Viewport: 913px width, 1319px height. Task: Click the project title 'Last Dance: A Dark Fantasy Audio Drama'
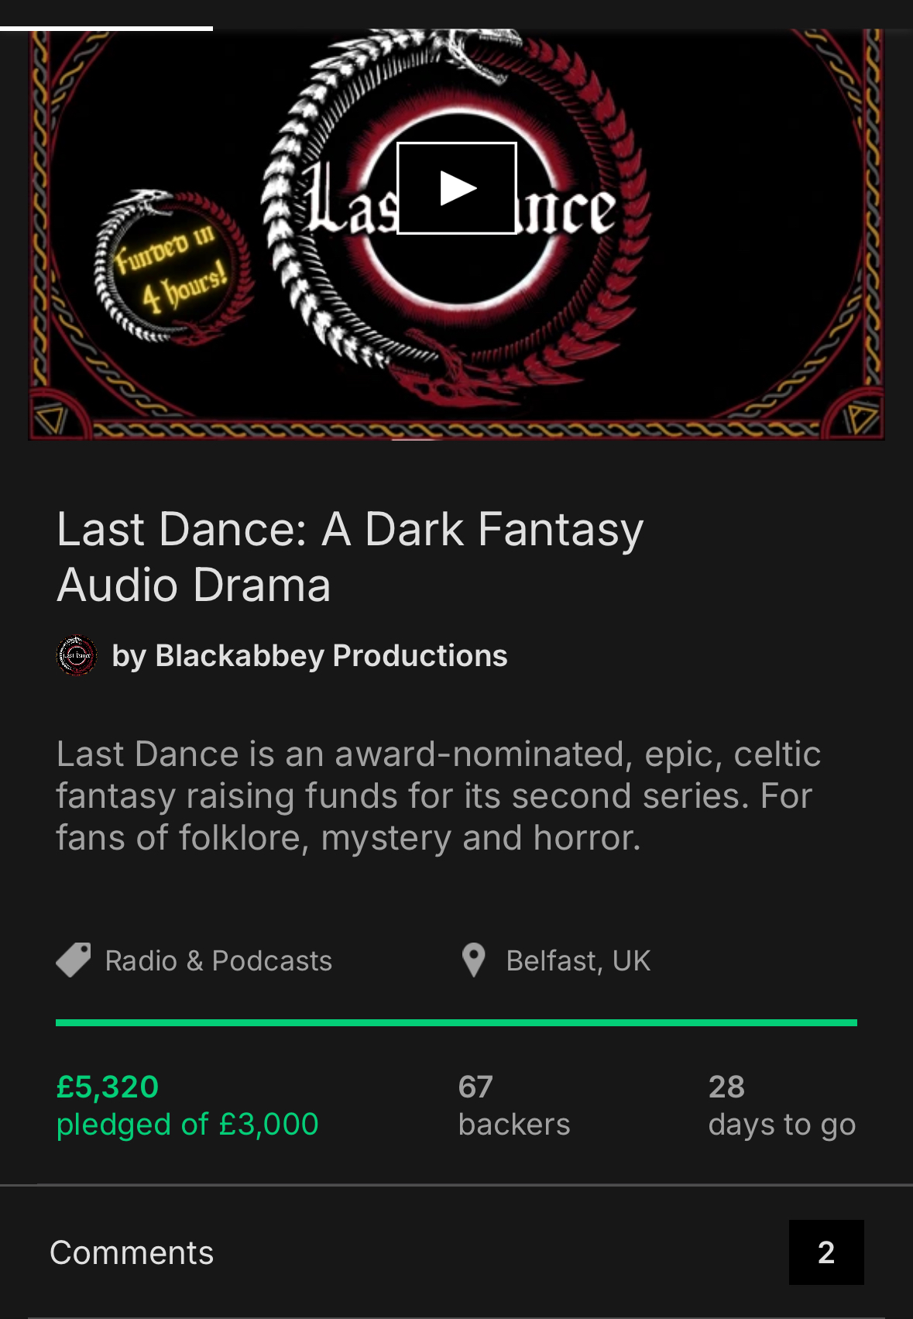350,556
